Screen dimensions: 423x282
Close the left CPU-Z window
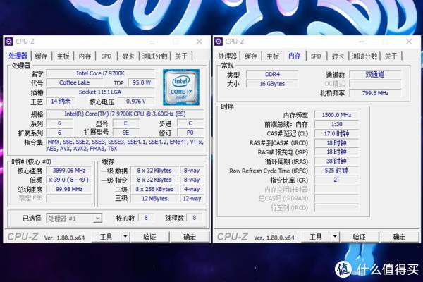point(199,42)
